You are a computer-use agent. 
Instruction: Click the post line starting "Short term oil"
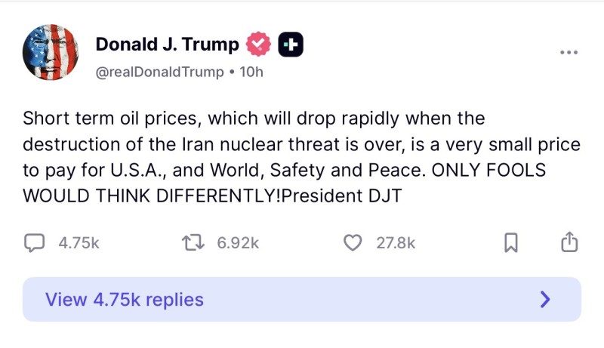254,119
